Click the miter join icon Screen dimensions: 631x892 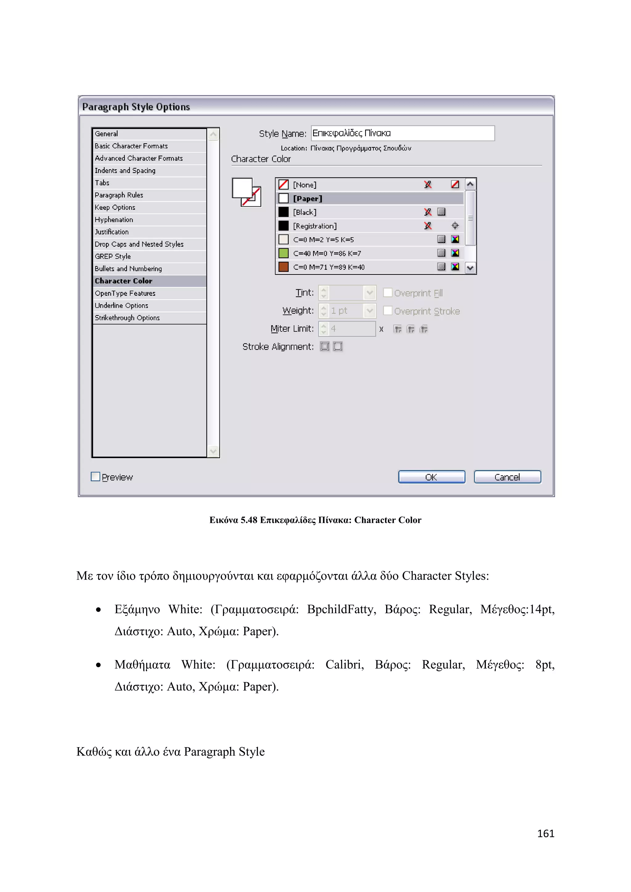pyautogui.click(x=397, y=329)
